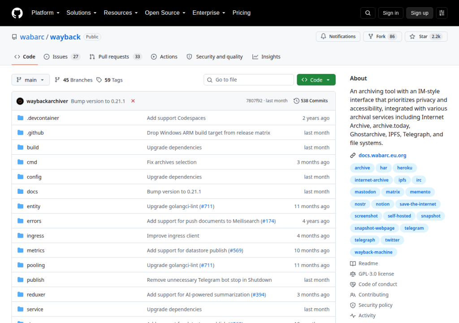Fork the repository with the Fork button

[x=382, y=36]
